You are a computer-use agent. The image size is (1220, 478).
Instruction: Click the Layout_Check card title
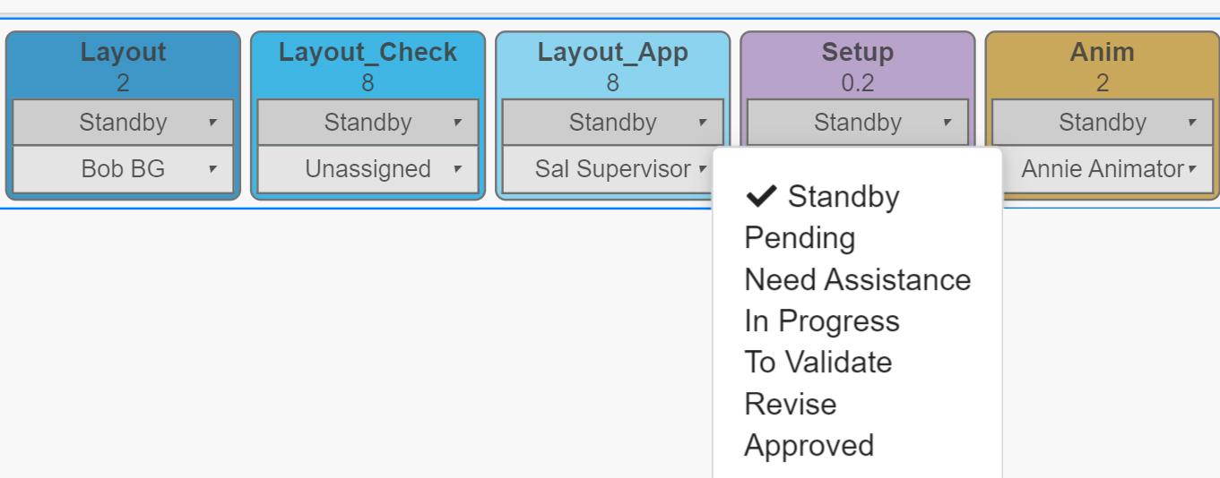[x=368, y=53]
